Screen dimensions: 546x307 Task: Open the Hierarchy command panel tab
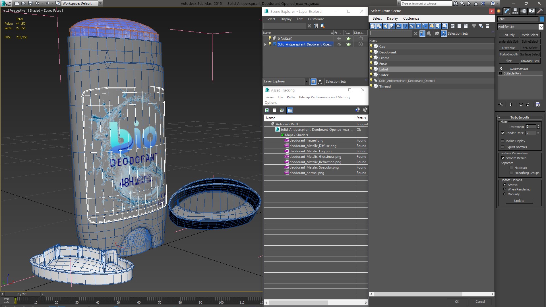point(515,11)
